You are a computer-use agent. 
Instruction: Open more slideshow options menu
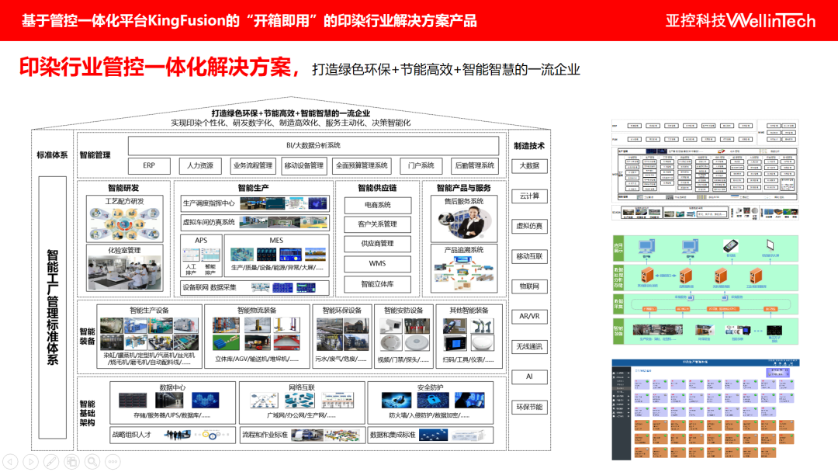click(x=113, y=461)
